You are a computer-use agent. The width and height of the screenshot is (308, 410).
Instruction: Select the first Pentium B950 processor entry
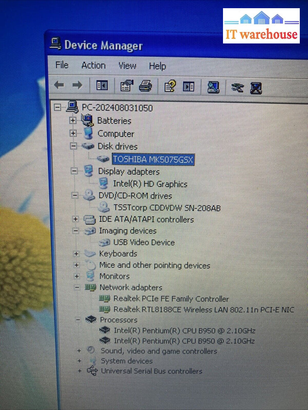tap(184, 330)
